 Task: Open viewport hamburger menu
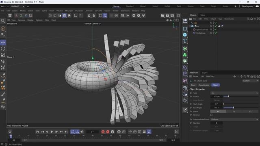pyautogui.click(x=9, y=20)
